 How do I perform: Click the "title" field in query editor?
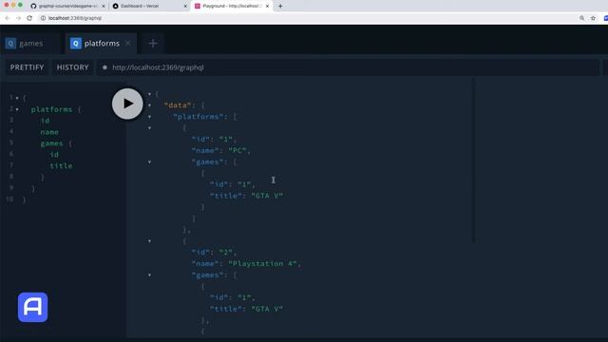pyautogui.click(x=61, y=166)
